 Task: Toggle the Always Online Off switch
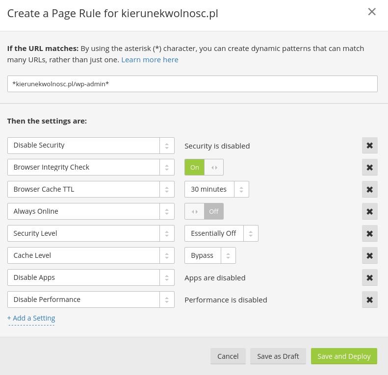click(x=204, y=211)
